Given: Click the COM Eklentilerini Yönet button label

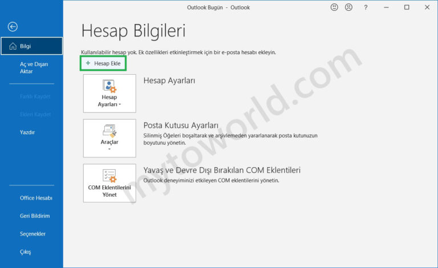Looking at the screenshot, I should point(109,191).
